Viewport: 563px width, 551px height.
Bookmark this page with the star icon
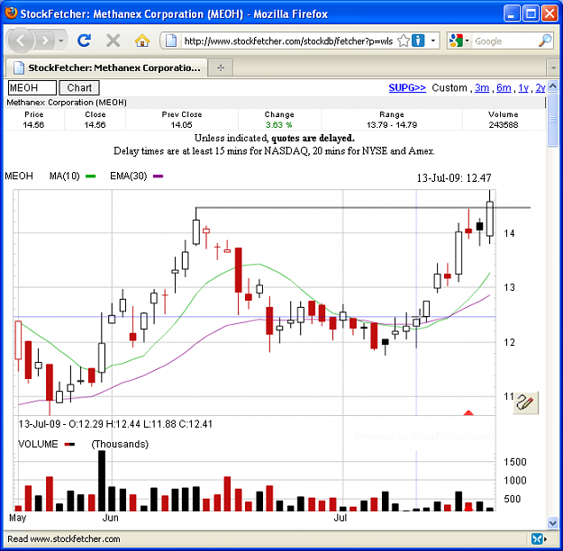coord(404,41)
